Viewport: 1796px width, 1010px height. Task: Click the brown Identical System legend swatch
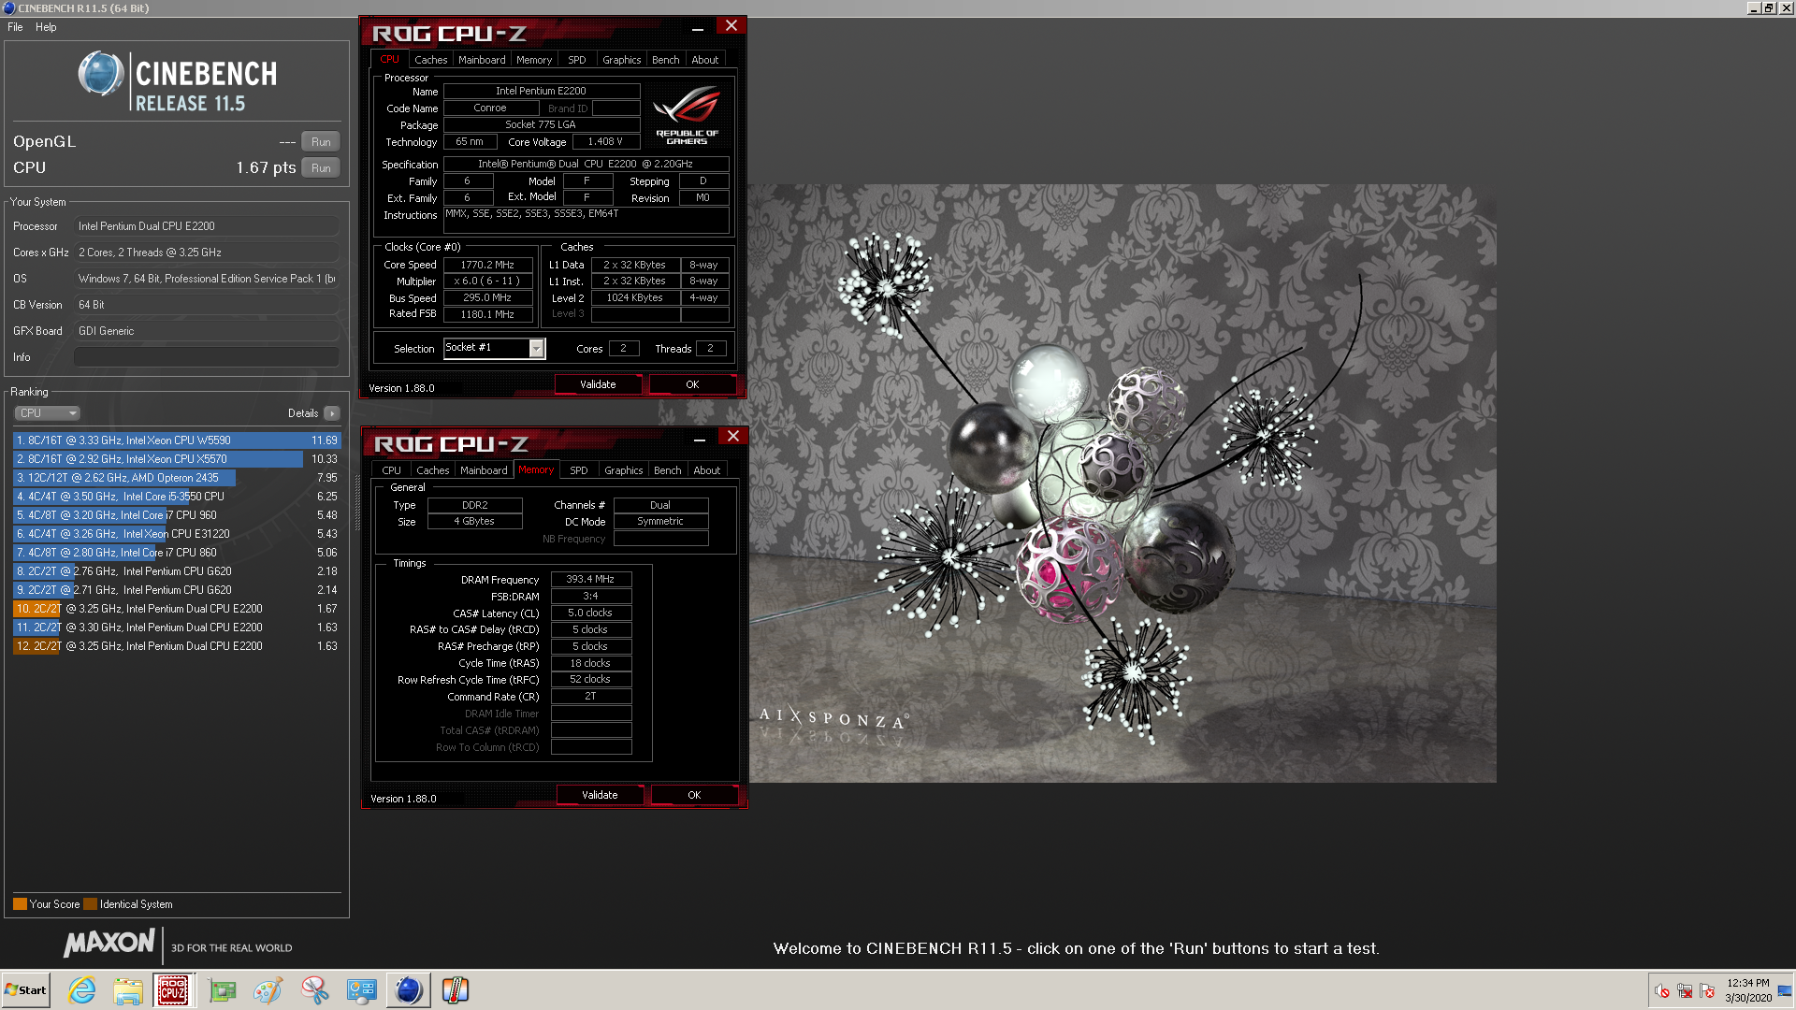coord(90,904)
